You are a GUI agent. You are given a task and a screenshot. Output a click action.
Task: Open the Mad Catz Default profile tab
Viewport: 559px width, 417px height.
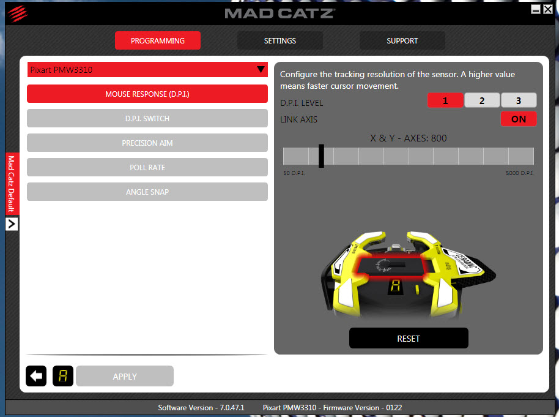coord(12,184)
